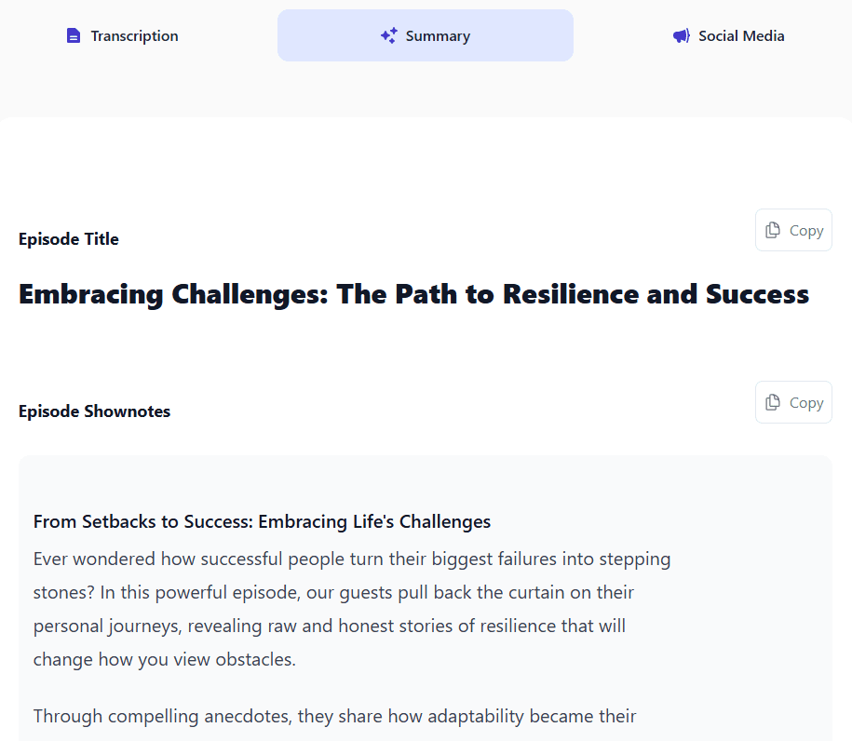Click the line starting 'personal journeys, revealing raw'

pyautogui.click(x=330, y=626)
